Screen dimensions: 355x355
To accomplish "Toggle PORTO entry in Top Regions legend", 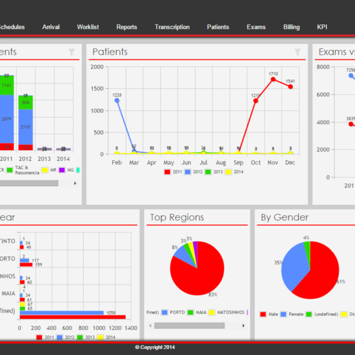I will 173,312.
